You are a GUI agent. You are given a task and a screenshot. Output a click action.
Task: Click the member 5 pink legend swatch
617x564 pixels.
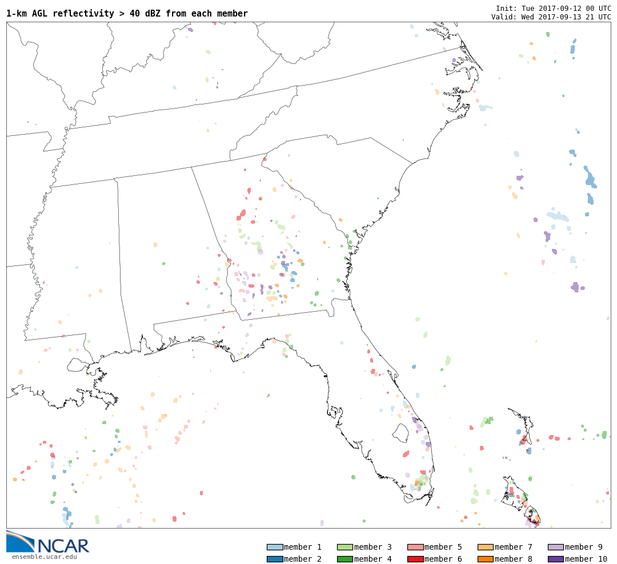(415, 547)
